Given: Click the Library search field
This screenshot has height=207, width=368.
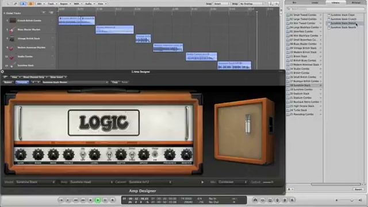Looking at the screenshot, I should [325, 9].
